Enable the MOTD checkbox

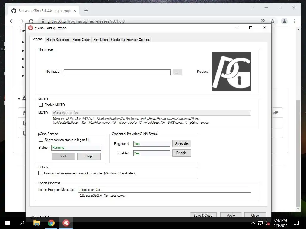tap(41, 105)
